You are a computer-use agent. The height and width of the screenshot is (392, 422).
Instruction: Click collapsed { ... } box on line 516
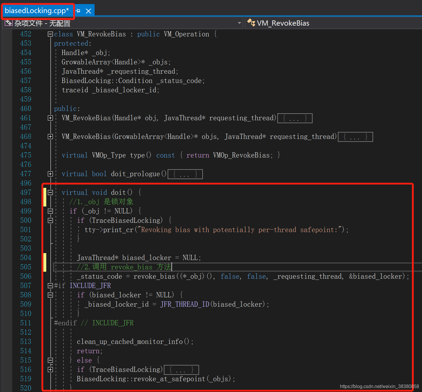coord(181,370)
